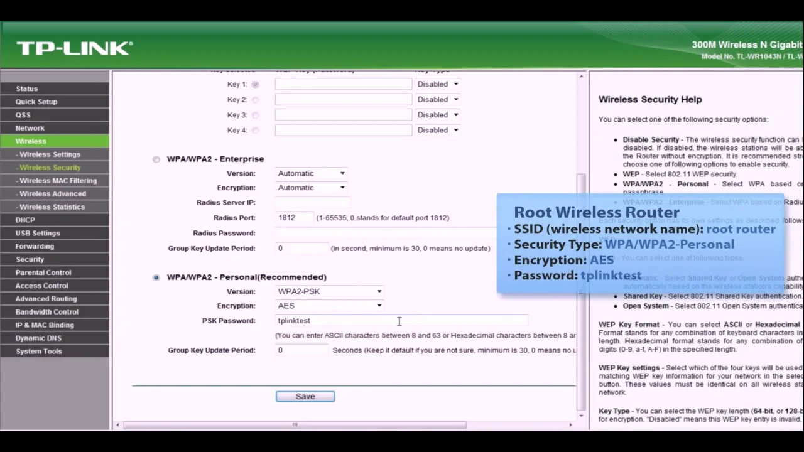804x452 pixels.
Task: Click the Radius Port field
Action: tap(295, 218)
